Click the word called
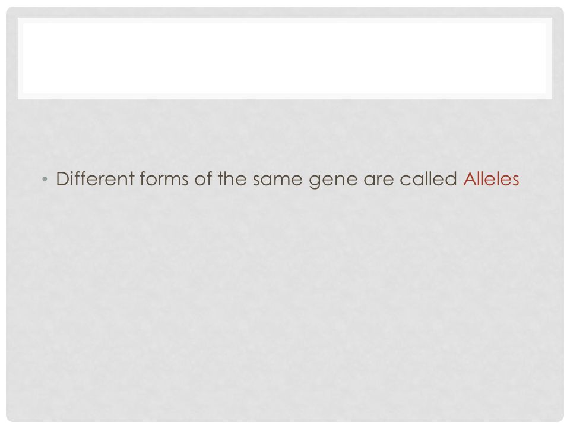Screen dimensions: 570x428 pos(428,179)
